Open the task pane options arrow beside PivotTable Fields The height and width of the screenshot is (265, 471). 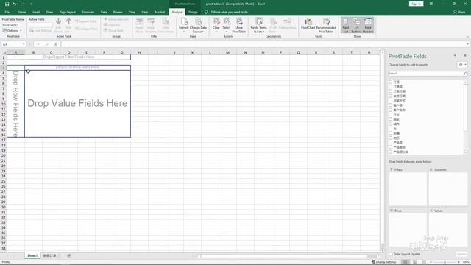coord(455,56)
